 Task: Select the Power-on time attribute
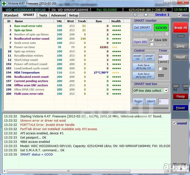click(67, 47)
